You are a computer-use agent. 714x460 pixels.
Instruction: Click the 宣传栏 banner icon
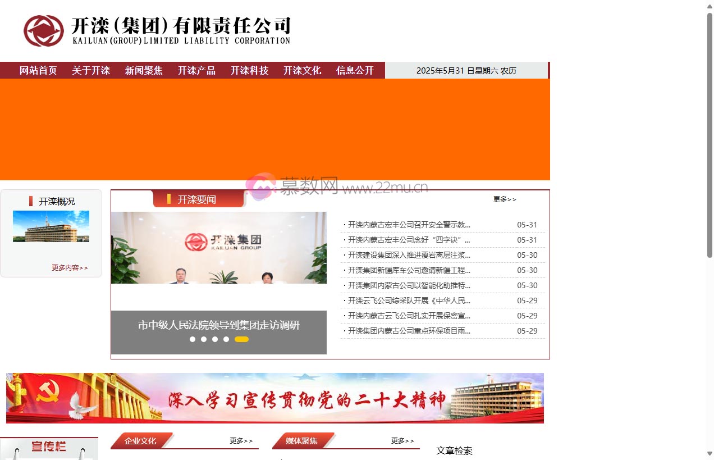(x=49, y=448)
